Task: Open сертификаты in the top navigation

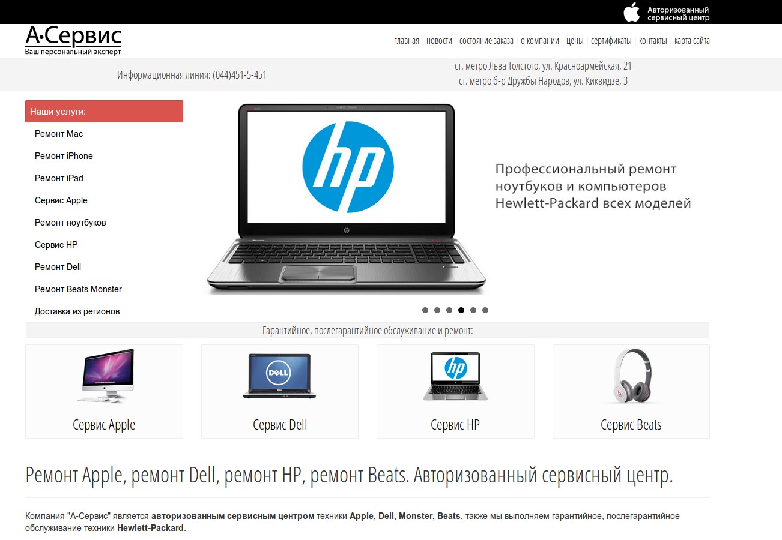Action: click(611, 41)
